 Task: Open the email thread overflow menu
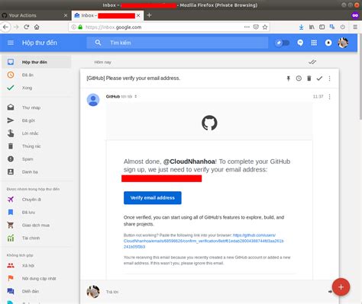coord(329,78)
